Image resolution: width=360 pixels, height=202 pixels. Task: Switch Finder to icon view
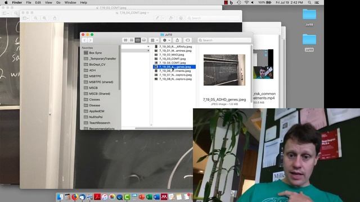125,40
